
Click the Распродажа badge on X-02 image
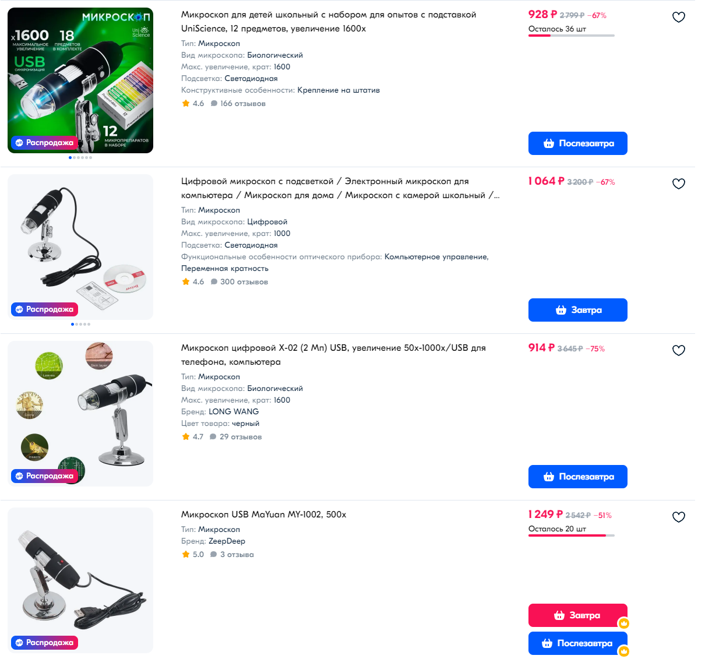[45, 476]
